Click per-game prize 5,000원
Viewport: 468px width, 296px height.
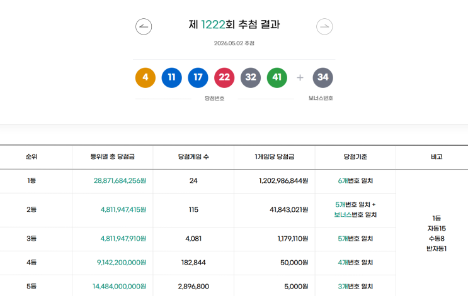click(x=296, y=287)
